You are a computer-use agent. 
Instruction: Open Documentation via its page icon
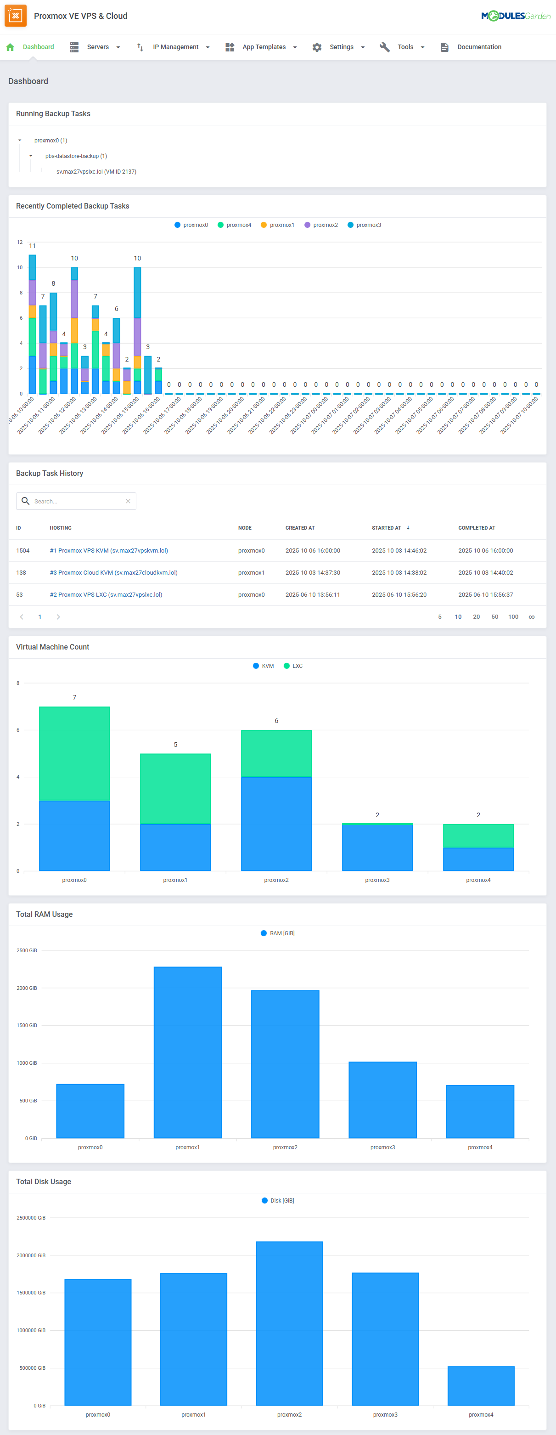point(444,47)
